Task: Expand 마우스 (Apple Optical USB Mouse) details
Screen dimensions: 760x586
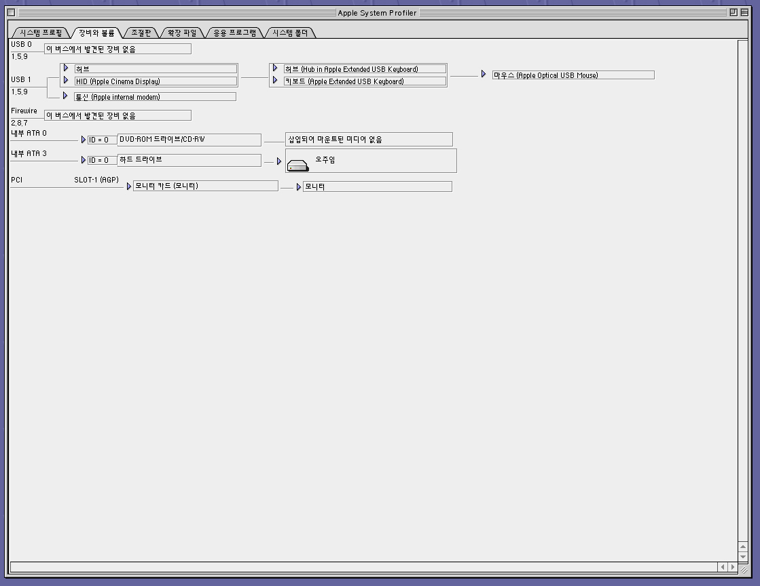Action: tap(484, 75)
